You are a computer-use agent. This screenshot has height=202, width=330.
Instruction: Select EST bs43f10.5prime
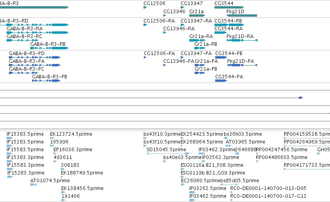[x=162, y=142]
